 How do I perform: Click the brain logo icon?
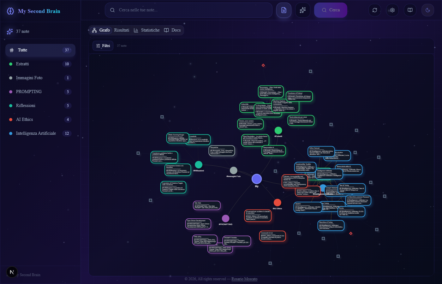pyautogui.click(x=10, y=11)
